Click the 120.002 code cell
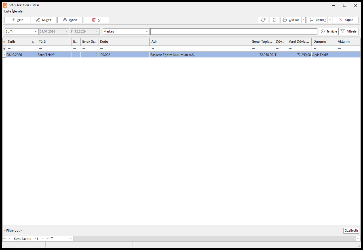Viewport: 363px width, 250px height. [x=124, y=55]
